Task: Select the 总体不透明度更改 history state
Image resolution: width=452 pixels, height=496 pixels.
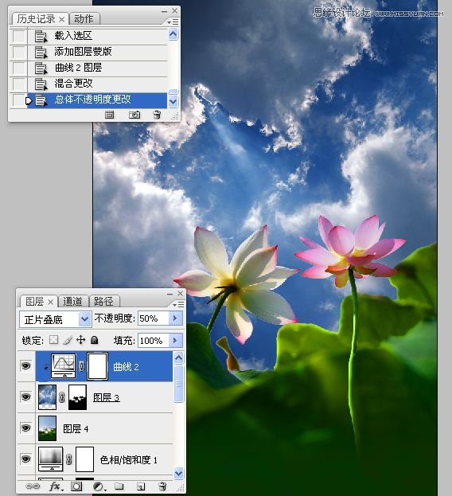Action: (x=97, y=100)
